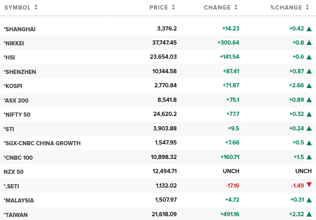Open the *NIKKEI index quote
The height and width of the screenshot is (220, 316).
(14, 43)
